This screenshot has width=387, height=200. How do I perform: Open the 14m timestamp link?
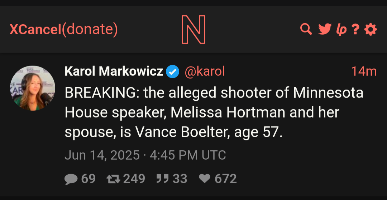click(364, 71)
